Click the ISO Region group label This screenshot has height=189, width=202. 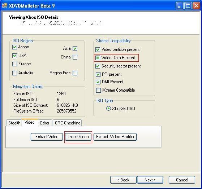tap(22, 41)
